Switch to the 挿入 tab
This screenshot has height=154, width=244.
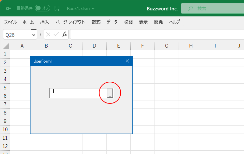point(45,22)
